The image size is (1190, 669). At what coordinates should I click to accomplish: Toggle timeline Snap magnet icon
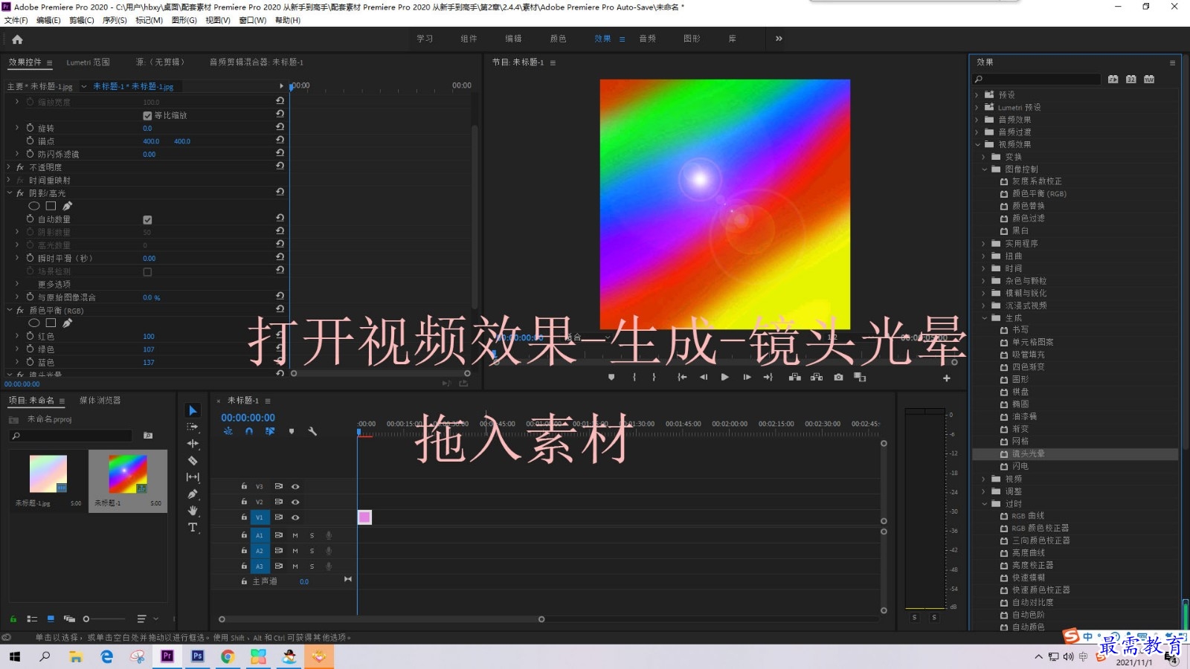(249, 431)
